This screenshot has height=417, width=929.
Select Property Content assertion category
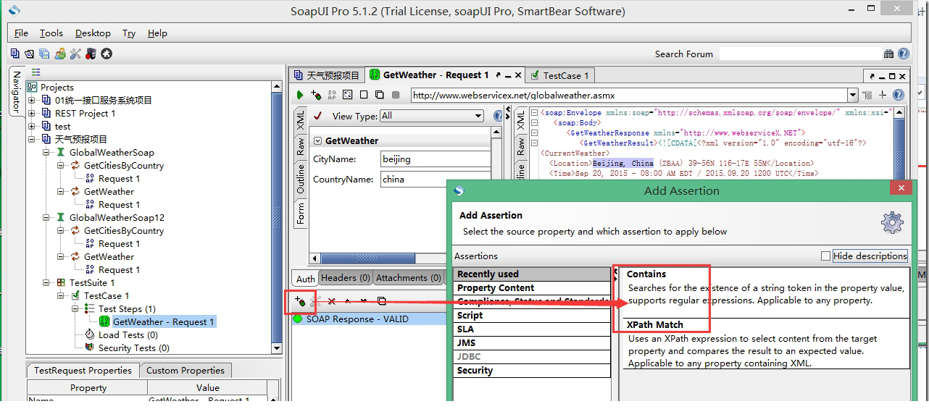(x=532, y=288)
